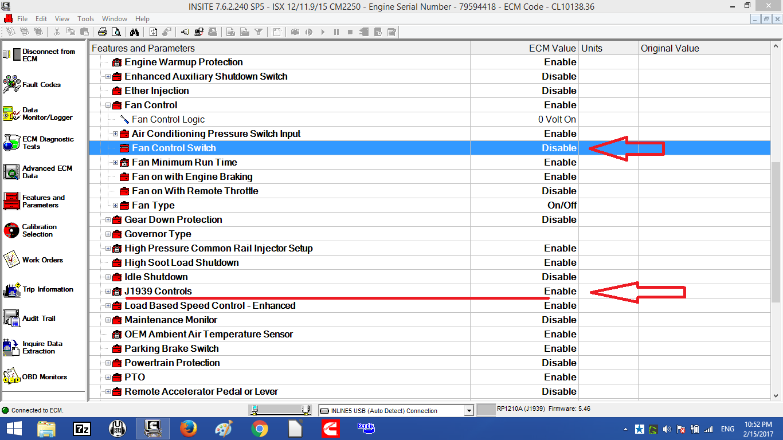Click the Stop toolbar button
The height and width of the screenshot is (440, 783).
(x=350, y=32)
